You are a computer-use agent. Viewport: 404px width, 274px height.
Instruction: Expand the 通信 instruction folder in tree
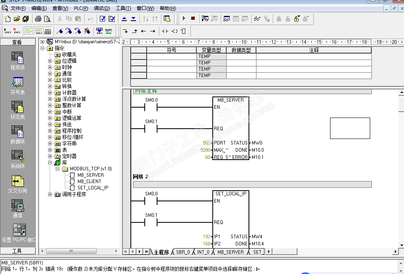click(50, 73)
